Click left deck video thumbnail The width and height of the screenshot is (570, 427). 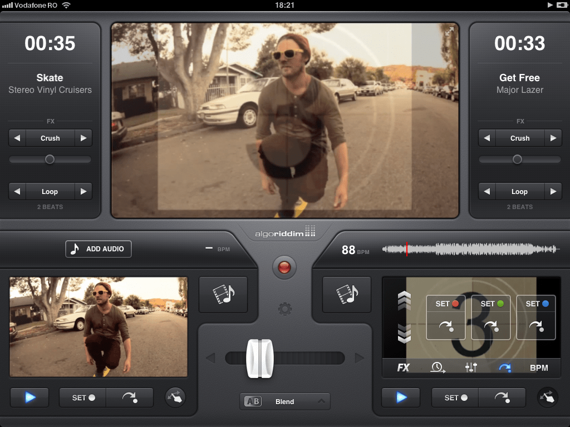click(x=99, y=327)
